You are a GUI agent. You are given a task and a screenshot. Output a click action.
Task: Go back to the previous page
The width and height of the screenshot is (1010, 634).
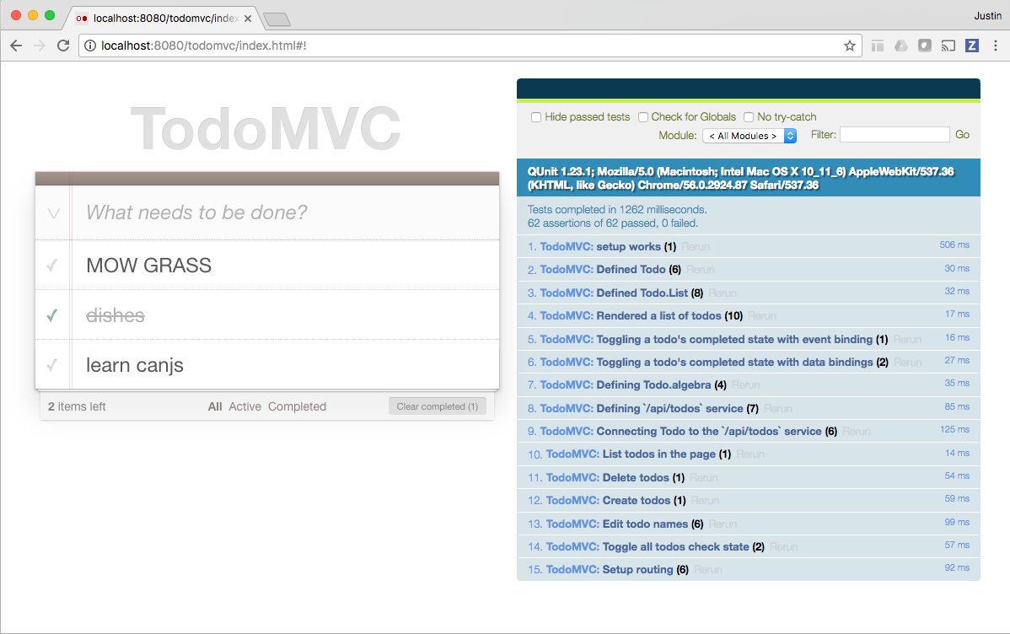point(16,46)
